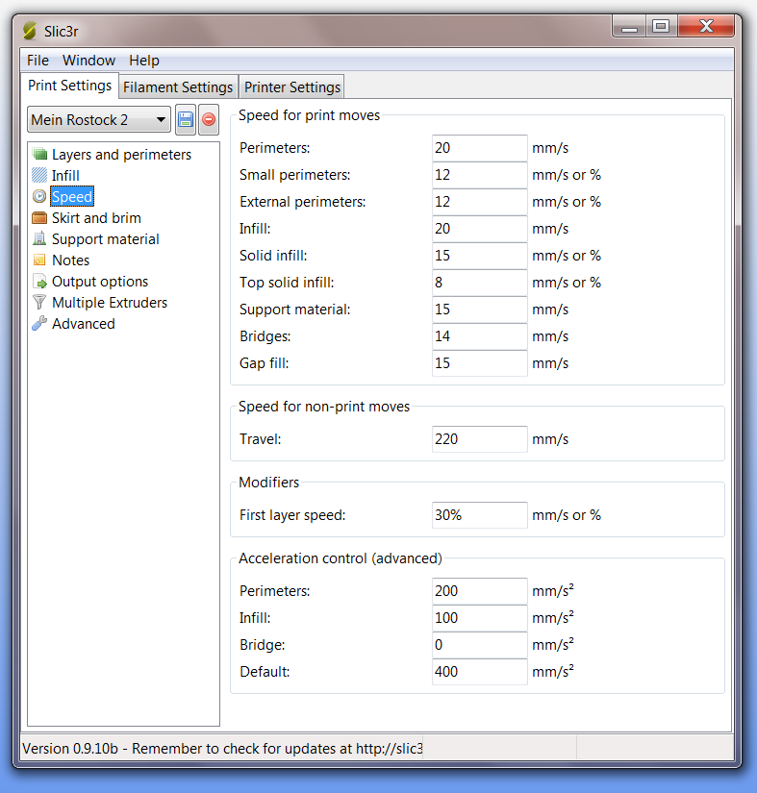This screenshot has height=793, width=757.
Task: Select the Notes sidebar entry
Action: tap(71, 260)
